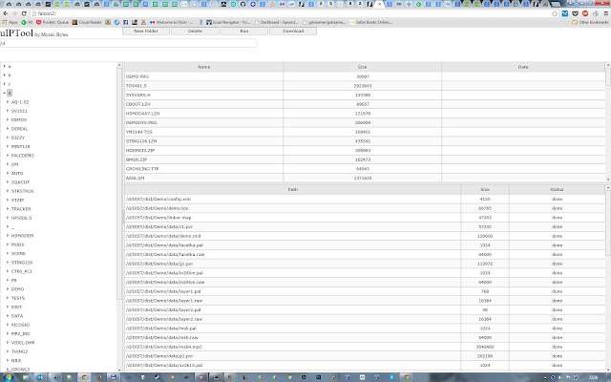Select the DIZZY folder in tree
This screenshot has width=611, height=382.
pyautogui.click(x=18, y=138)
